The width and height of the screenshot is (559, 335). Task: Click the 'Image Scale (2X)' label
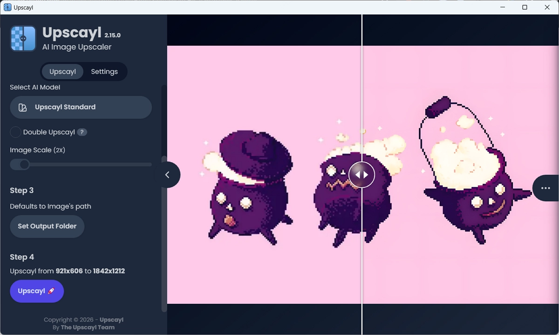[38, 150]
